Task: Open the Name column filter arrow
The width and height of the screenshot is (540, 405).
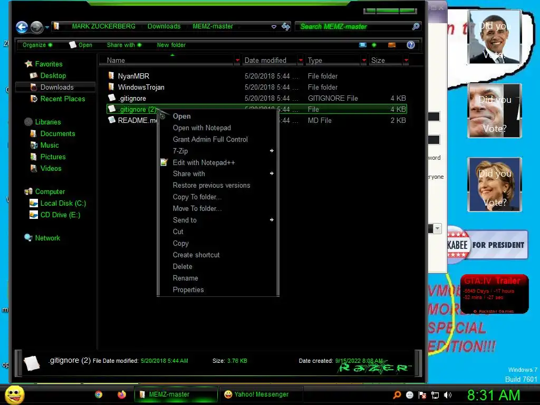Action: 237,60
